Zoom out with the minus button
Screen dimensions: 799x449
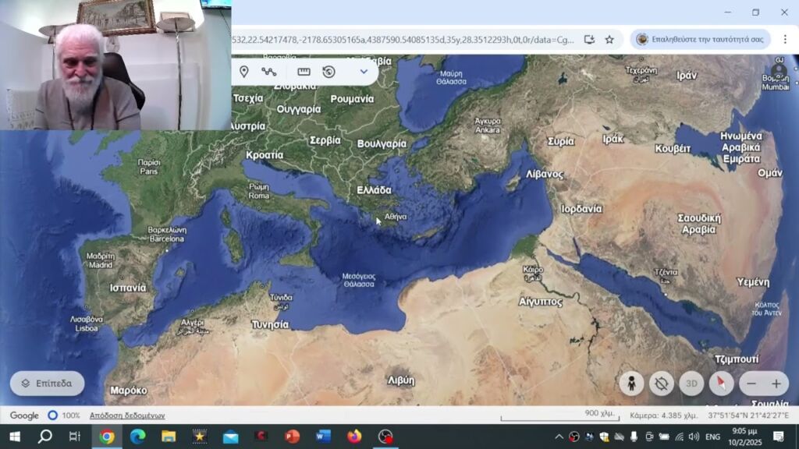[751, 384]
